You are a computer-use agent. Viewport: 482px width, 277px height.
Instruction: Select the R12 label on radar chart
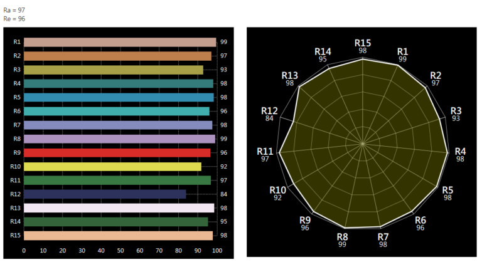tap(269, 110)
